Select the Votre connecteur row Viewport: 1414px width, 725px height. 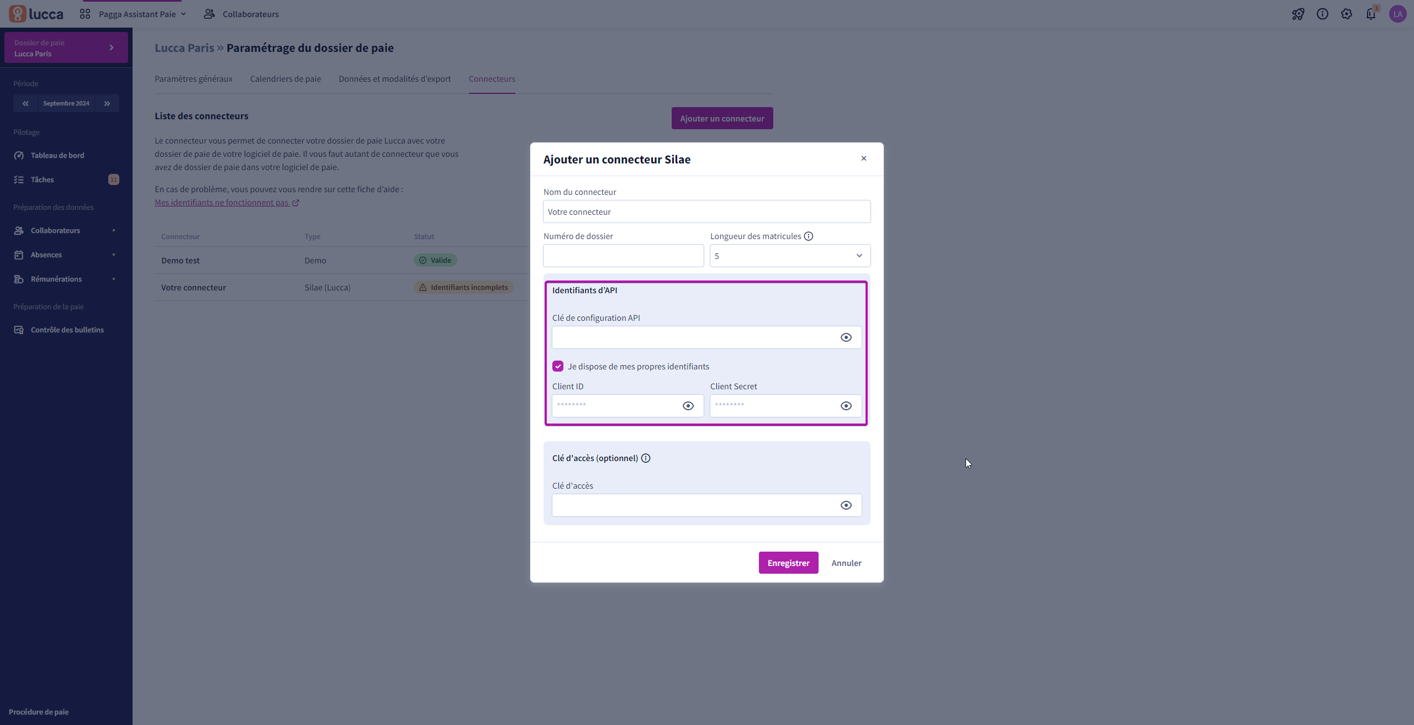[x=342, y=287]
